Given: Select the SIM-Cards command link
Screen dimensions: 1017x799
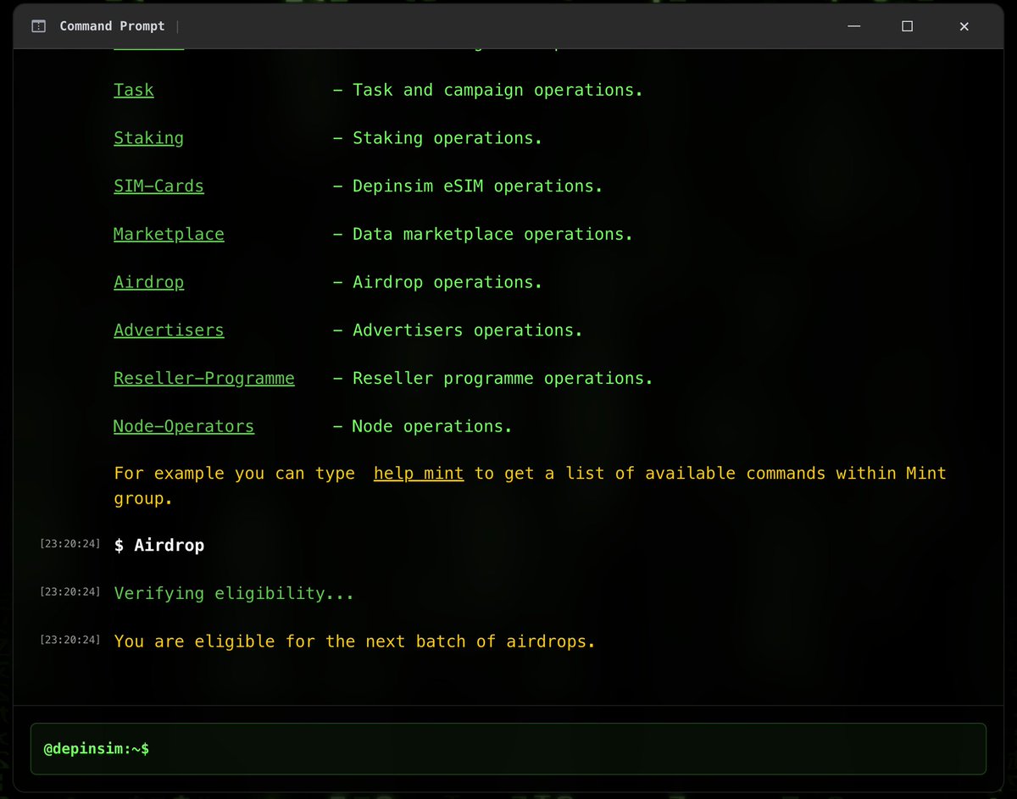Looking at the screenshot, I should [x=158, y=186].
